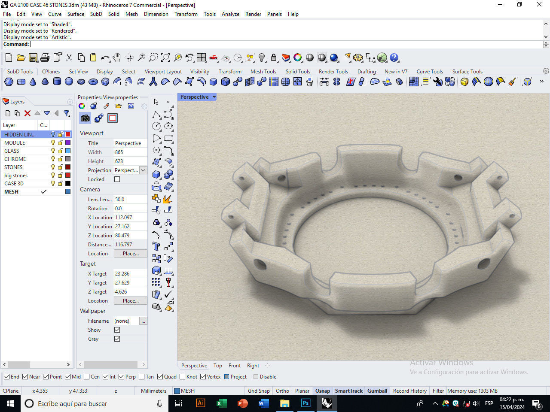Click the camera icon in Properties panel

tap(85, 118)
